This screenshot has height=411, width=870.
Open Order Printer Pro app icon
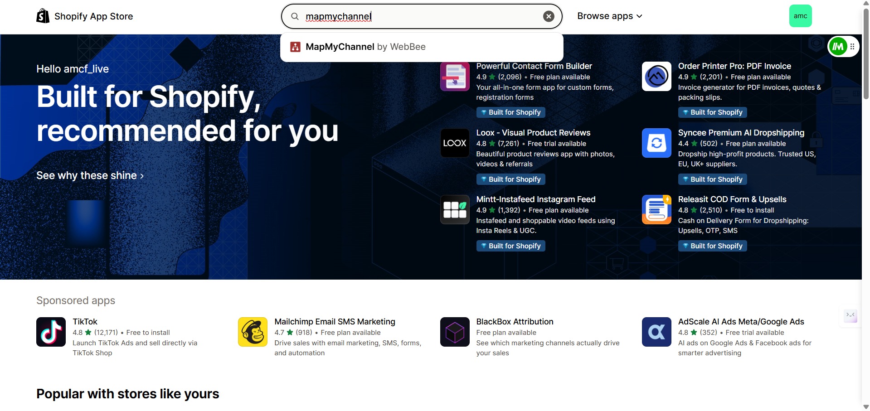tap(656, 77)
